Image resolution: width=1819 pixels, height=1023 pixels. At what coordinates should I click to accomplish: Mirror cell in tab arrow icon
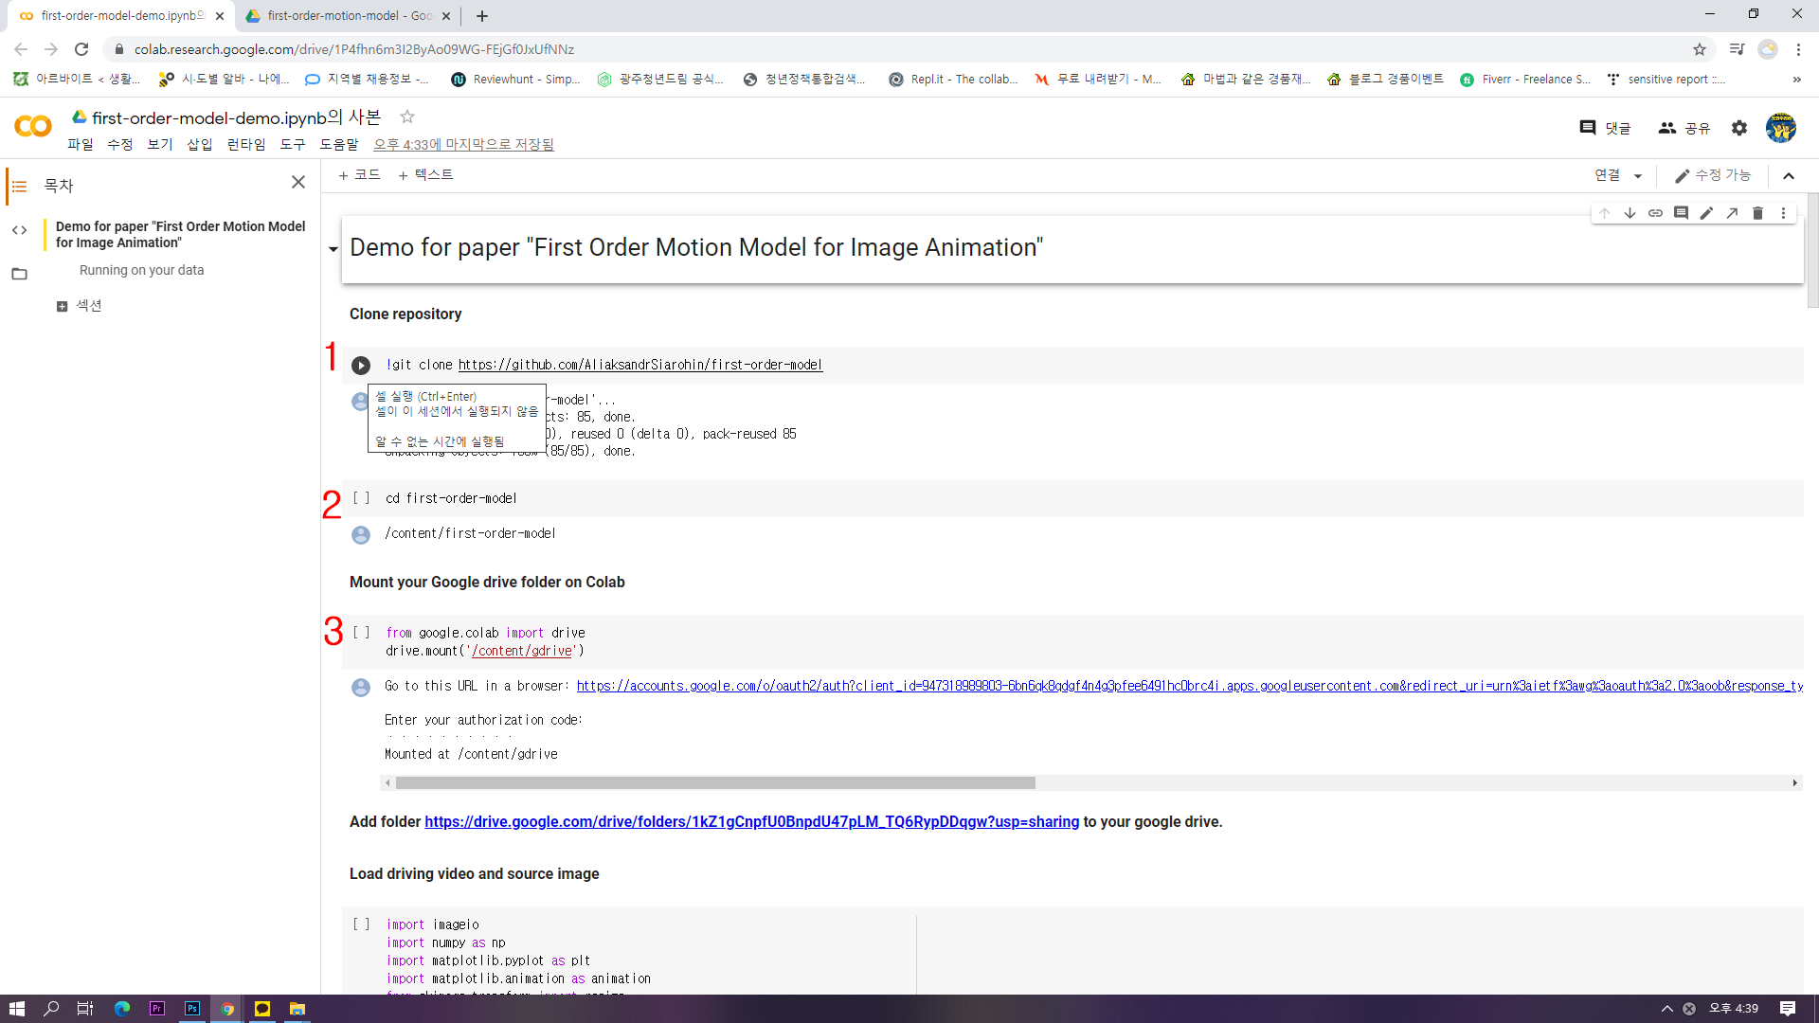[1732, 213]
